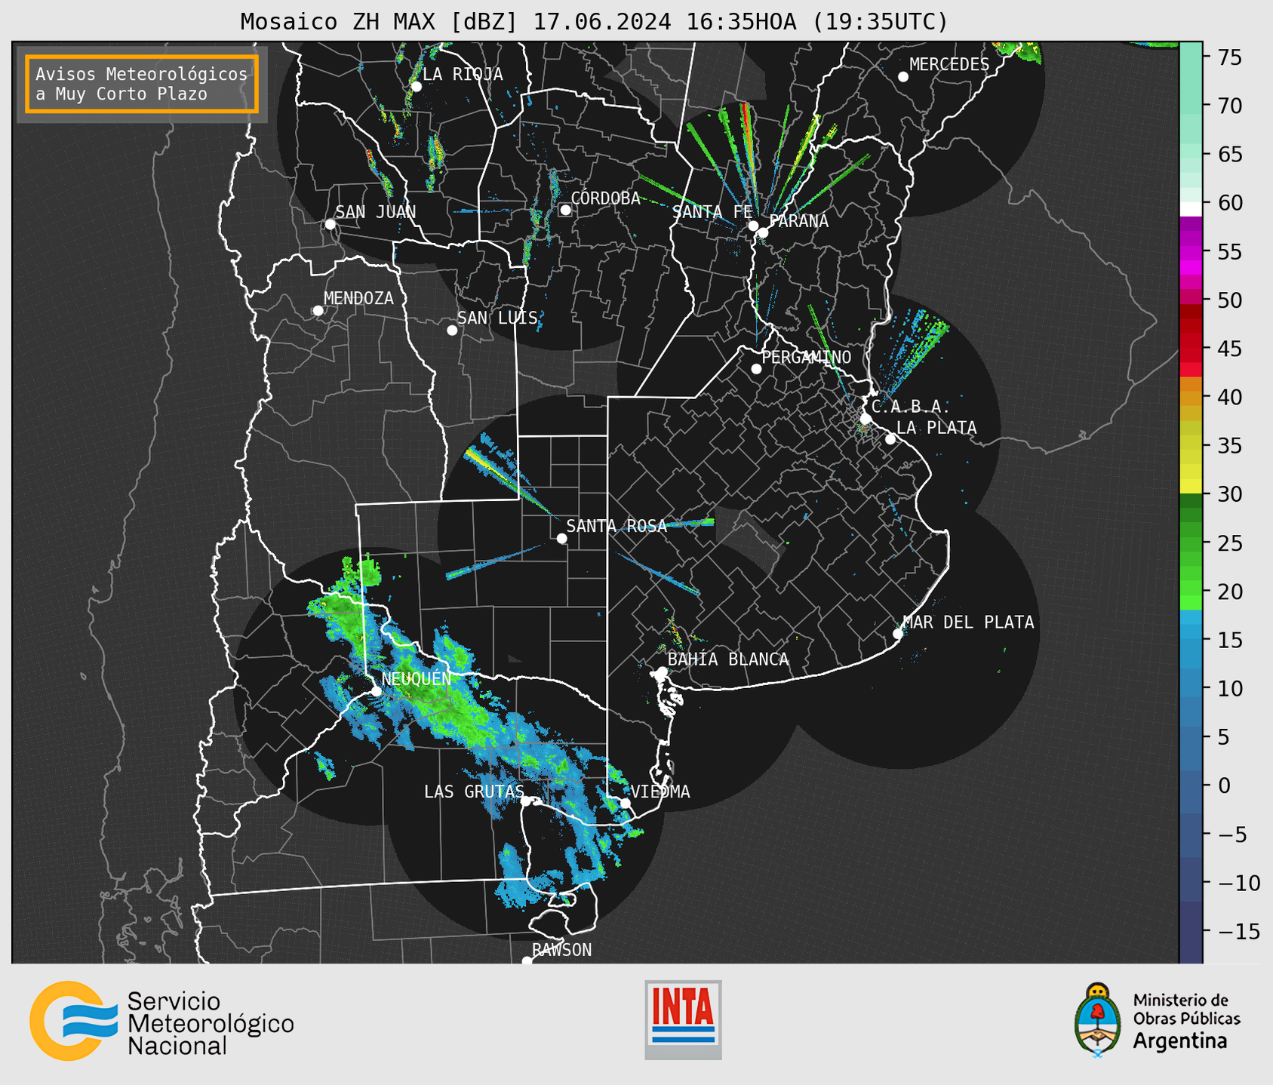Screen dimensions: 1273x1085
Task: Click the 0 value on the color scale
Action: point(1224,785)
